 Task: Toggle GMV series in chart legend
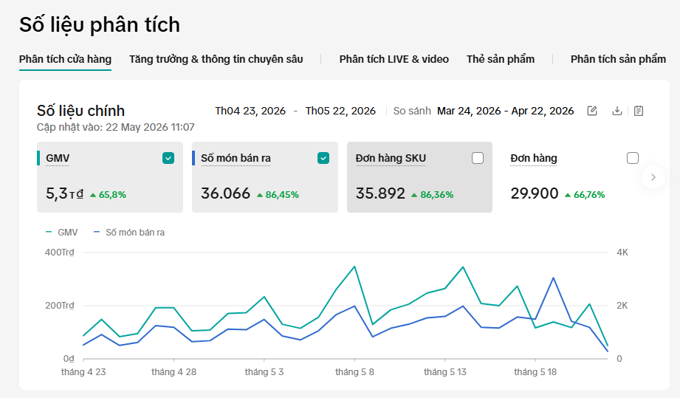(61, 233)
